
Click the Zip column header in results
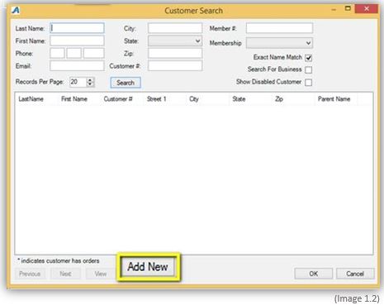click(x=279, y=99)
